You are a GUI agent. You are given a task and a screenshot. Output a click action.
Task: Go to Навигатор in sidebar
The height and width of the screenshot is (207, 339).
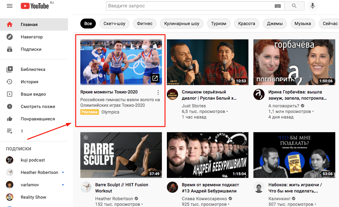pos(32,37)
